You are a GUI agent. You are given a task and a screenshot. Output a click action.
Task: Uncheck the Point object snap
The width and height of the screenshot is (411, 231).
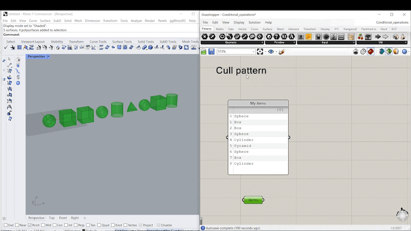click(x=30, y=225)
